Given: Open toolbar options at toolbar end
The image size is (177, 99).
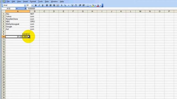Looking at the screenshot, I should (x=102, y=5).
